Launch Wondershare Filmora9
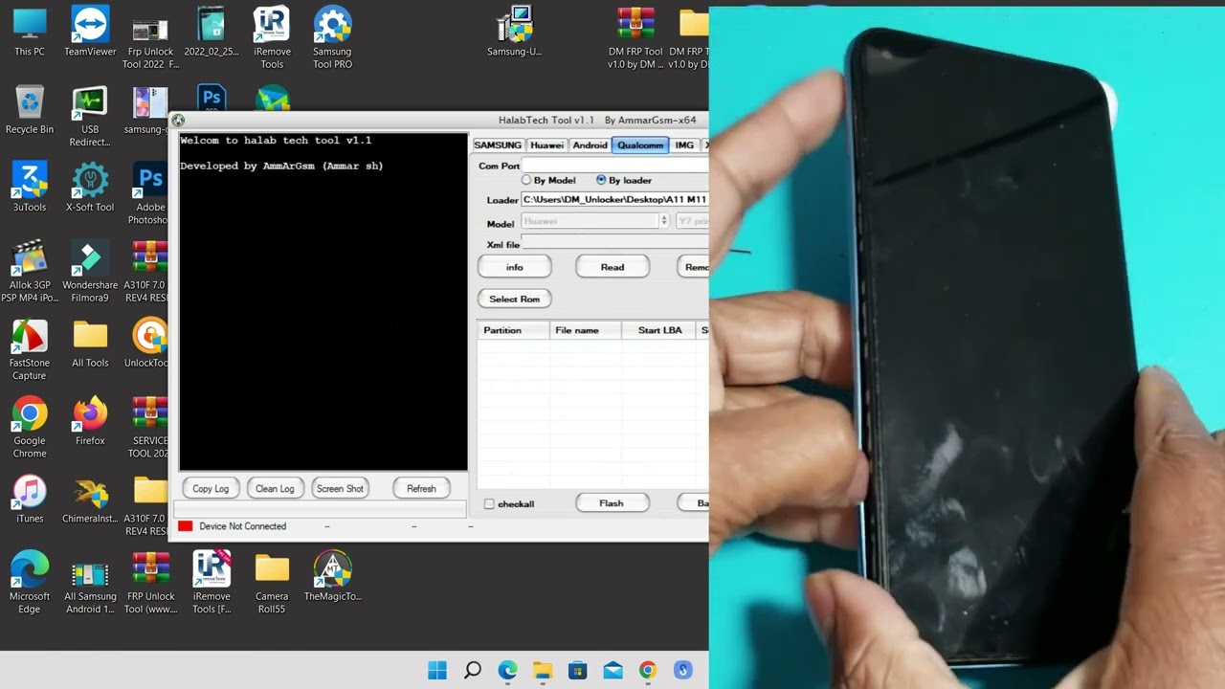Viewport: 1225px width, 689px height. [x=90, y=272]
